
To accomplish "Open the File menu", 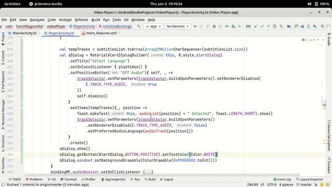I will click(4, 20).
